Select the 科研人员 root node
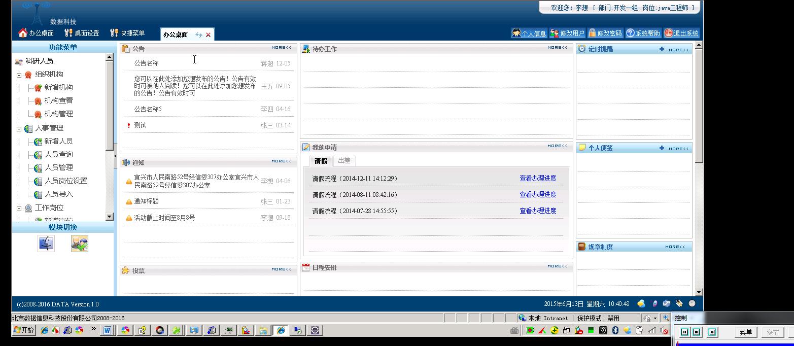This screenshot has height=346, width=794. (x=39, y=61)
